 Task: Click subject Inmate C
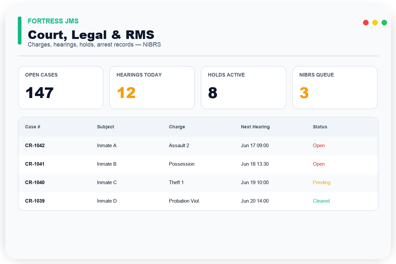pyautogui.click(x=107, y=182)
